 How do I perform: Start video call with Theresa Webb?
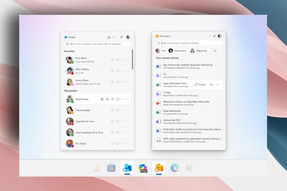pos(112,110)
